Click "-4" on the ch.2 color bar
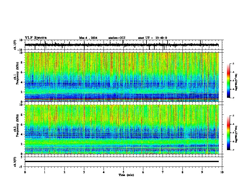The height and width of the screenshot is (193, 250). pos(233,124)
